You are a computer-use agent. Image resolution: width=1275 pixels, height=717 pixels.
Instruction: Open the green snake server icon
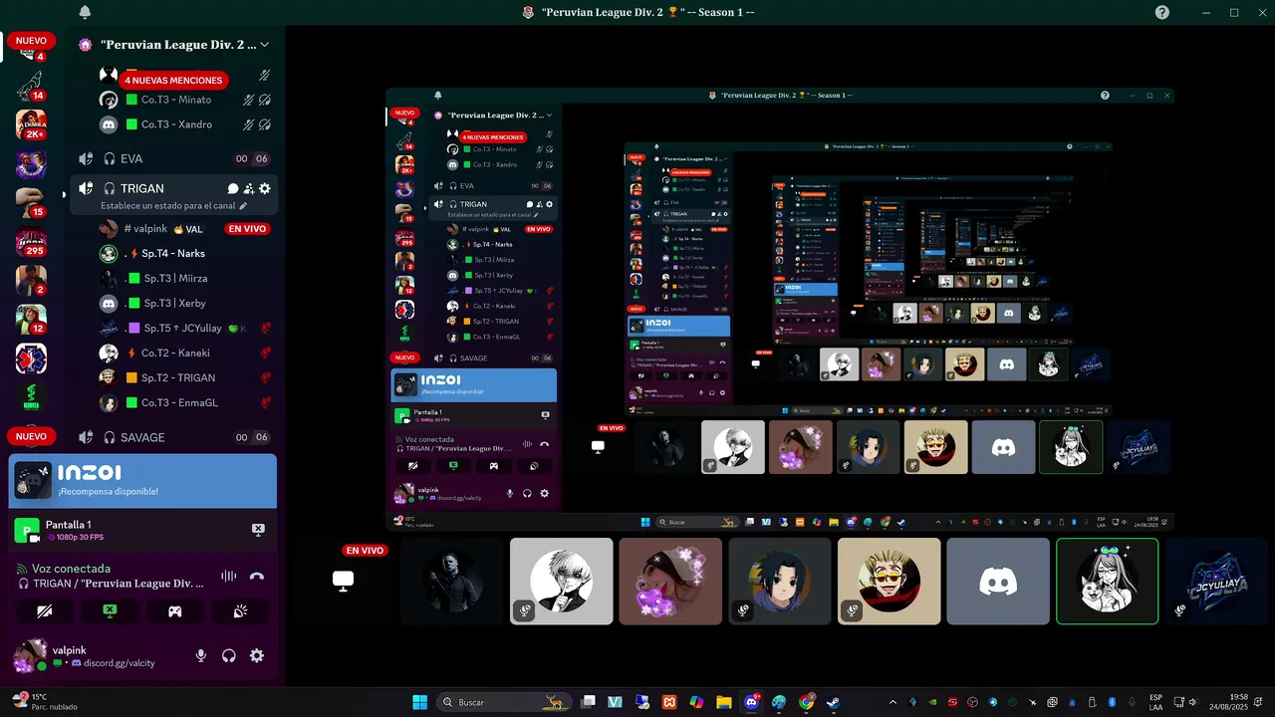31,397
